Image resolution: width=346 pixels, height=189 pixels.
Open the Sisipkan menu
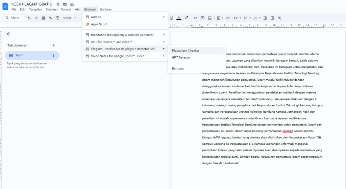51,9
